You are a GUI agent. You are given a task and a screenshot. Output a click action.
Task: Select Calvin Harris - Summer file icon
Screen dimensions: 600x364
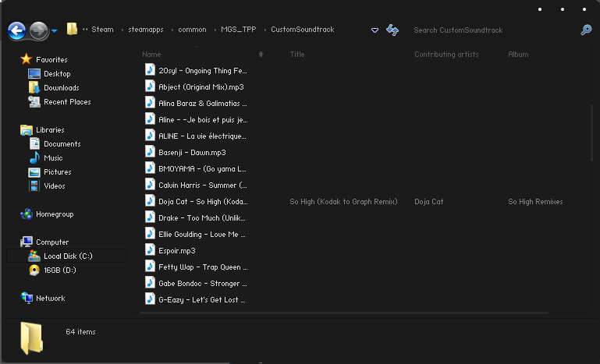coord(150,185)
